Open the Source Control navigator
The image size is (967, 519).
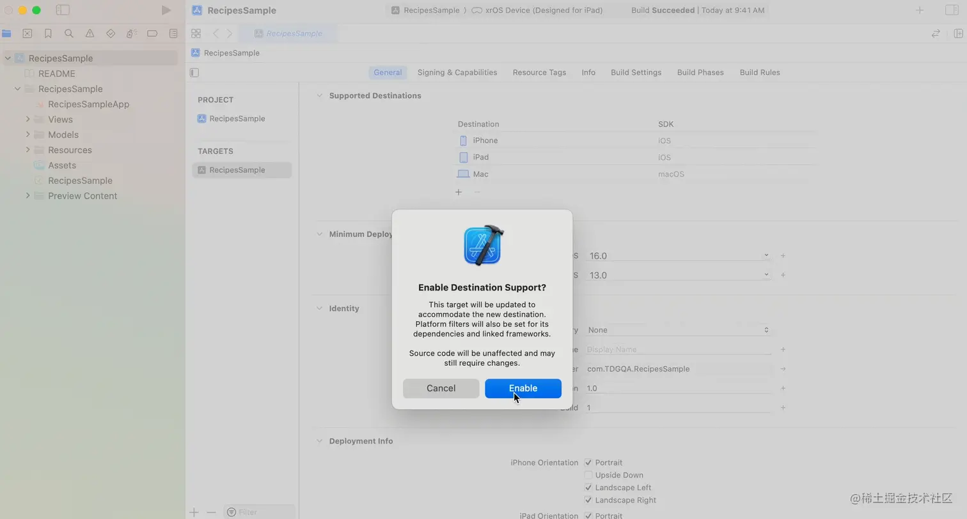pos(28,33)
